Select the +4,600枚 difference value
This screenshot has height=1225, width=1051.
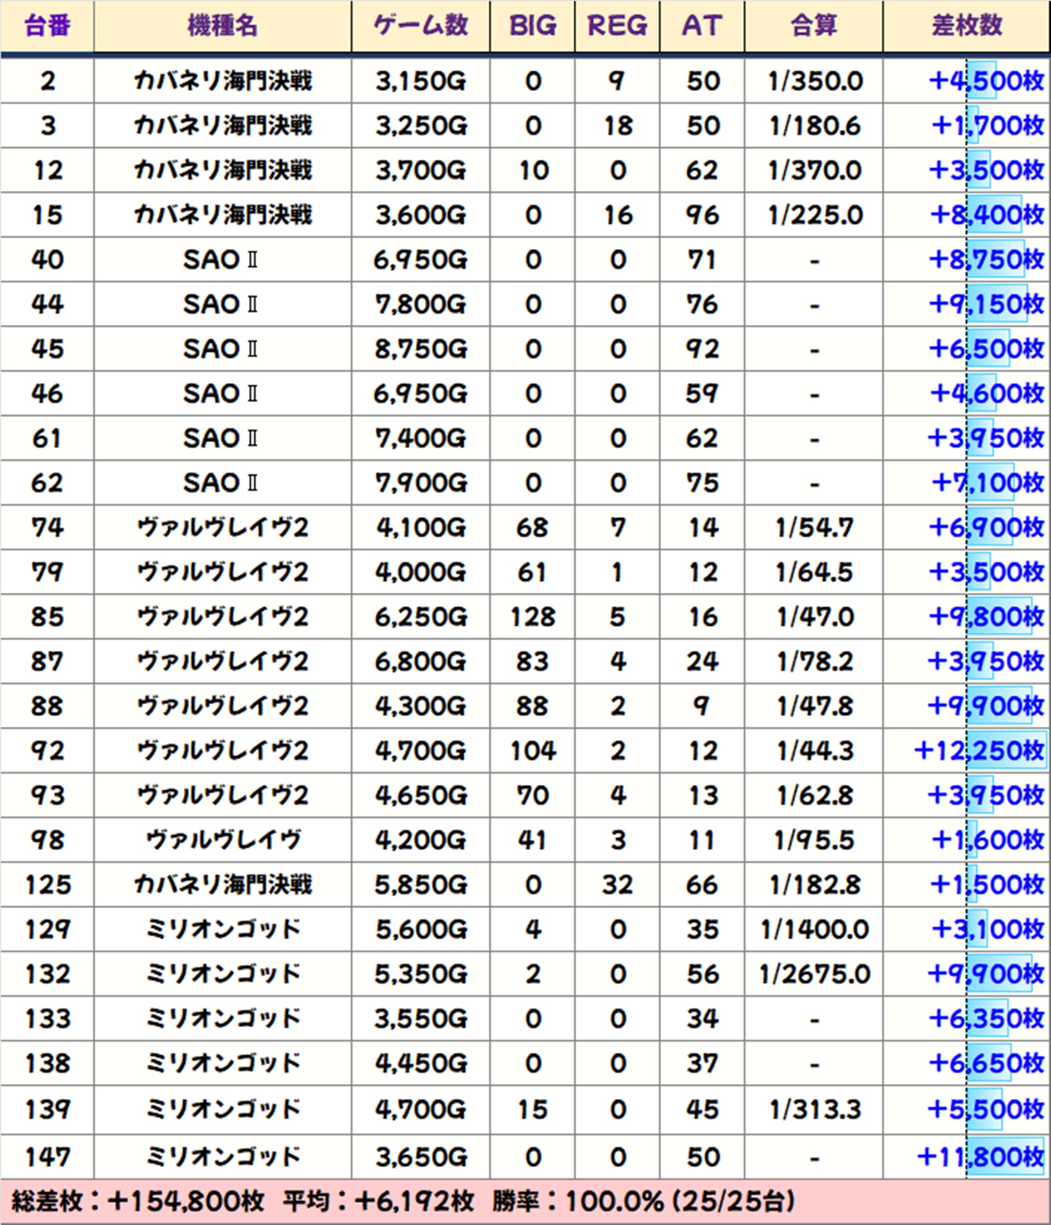click(x=987, y=394)
